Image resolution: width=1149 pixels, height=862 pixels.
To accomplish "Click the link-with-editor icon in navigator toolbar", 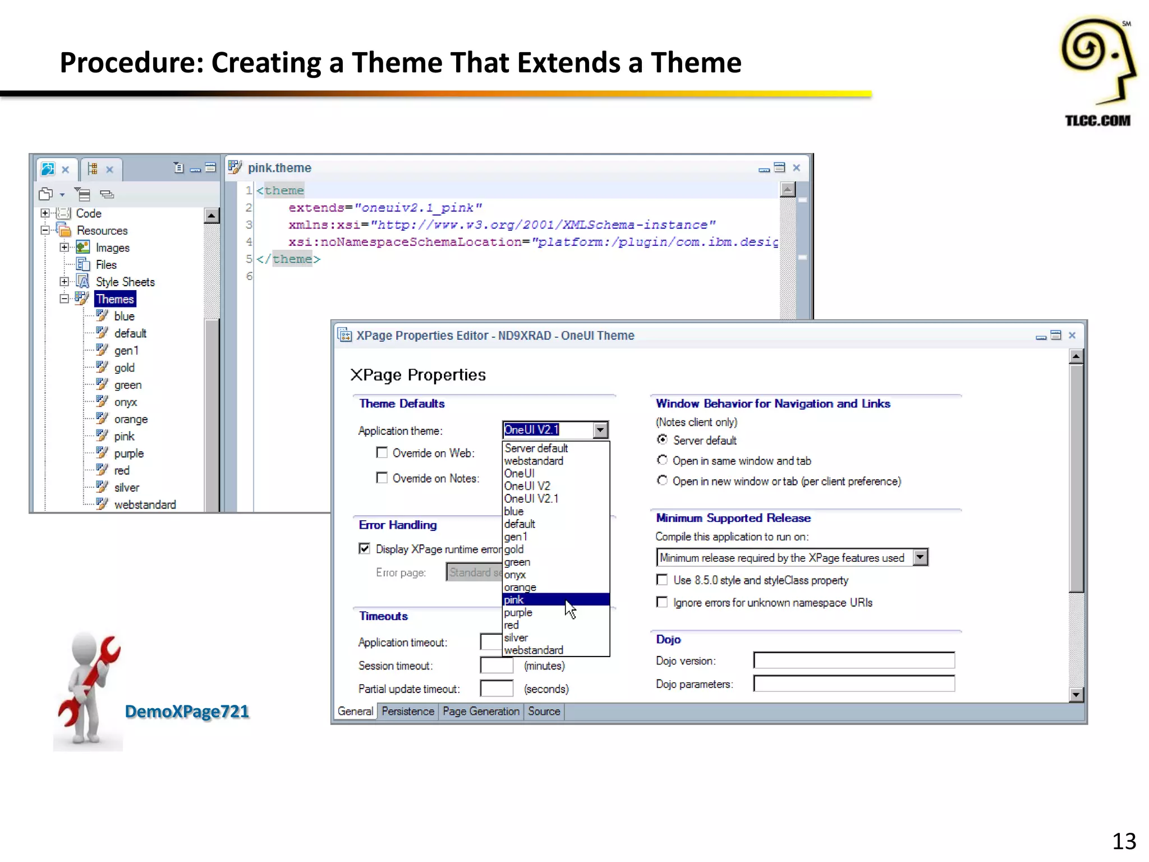I will pos(107,194).
